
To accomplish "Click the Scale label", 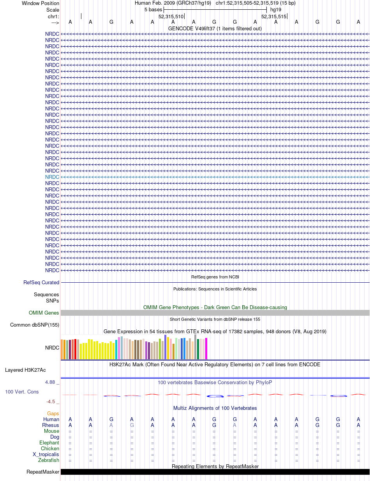I will (x=53, y=10).
